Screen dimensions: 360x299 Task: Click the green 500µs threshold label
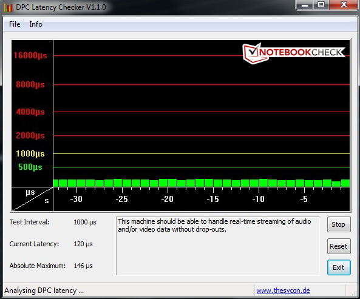pos(30,167)
